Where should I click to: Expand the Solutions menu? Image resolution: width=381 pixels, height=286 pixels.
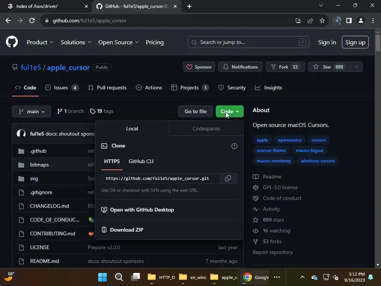point(76,42)
